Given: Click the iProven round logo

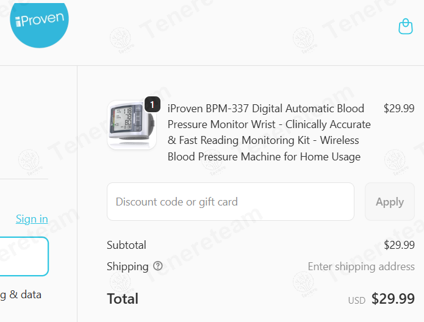Looking at the screenshot, I should pyautogui.click(x=39, y=24).
